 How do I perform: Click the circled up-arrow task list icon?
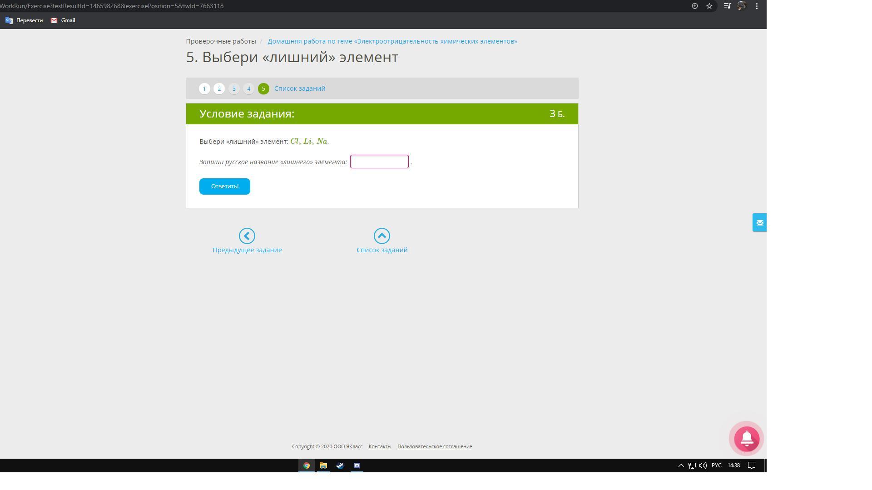[381, 236]
